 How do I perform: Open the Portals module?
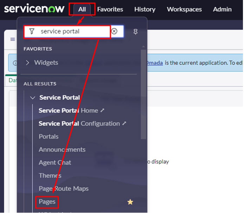pyautogui.click(x=48, y=136)
